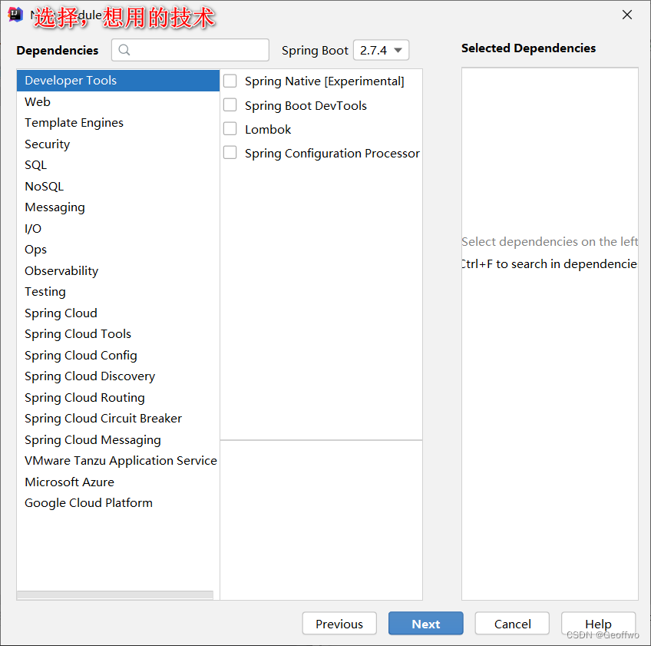Open the Template Engines category
The height and width of the screenshot is (646, 651).
(118, 123)
